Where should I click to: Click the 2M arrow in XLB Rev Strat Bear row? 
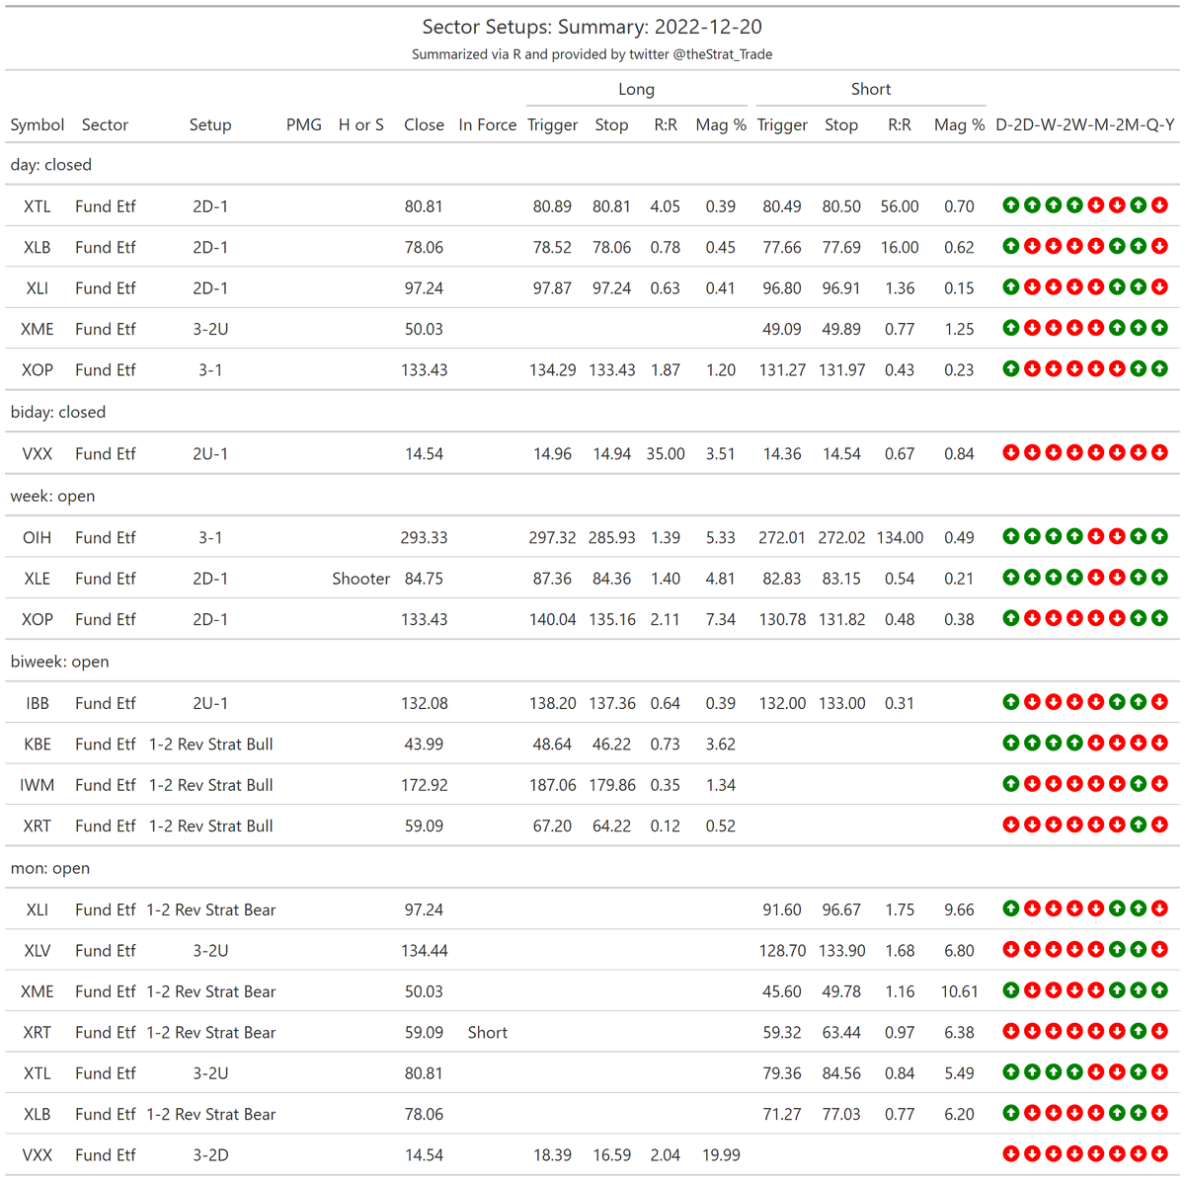1118,1113
